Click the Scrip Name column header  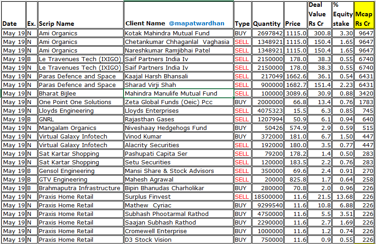(81, 15)
